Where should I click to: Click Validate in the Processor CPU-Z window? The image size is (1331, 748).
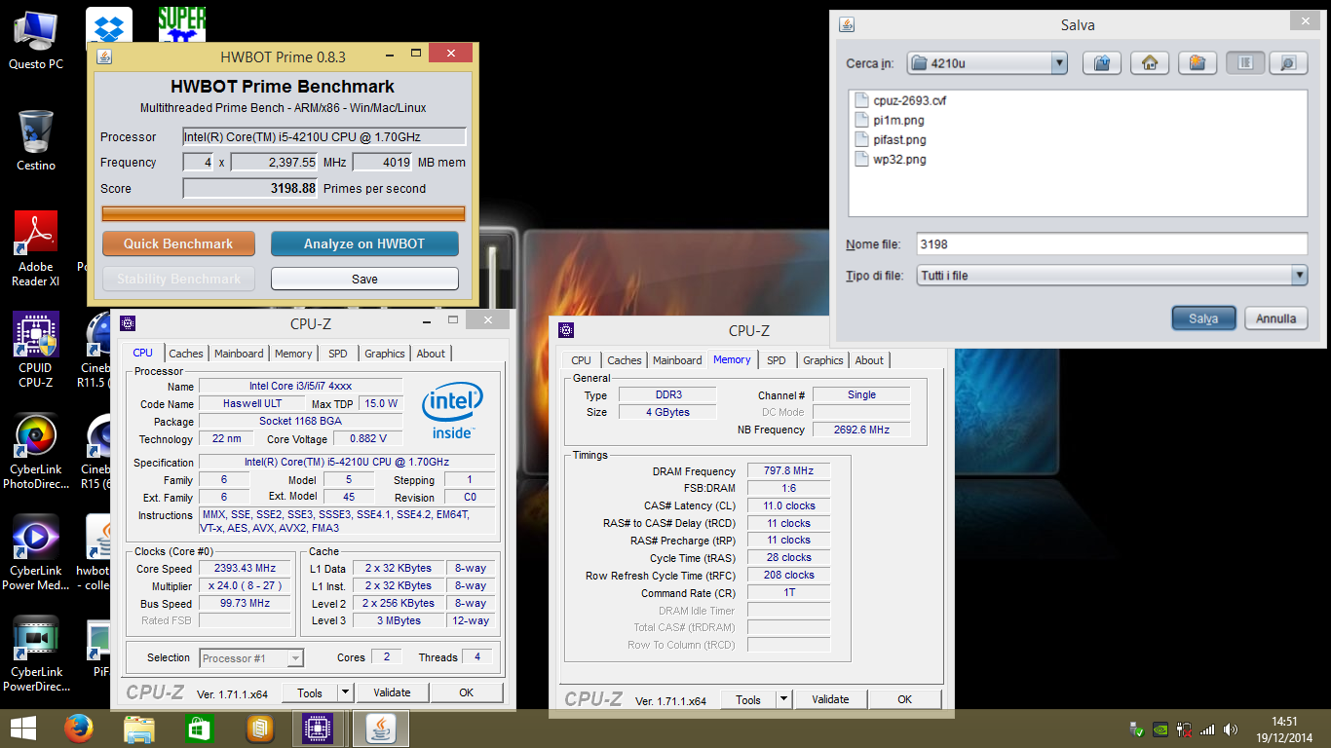pyautogui.click(x=392, y=692)
